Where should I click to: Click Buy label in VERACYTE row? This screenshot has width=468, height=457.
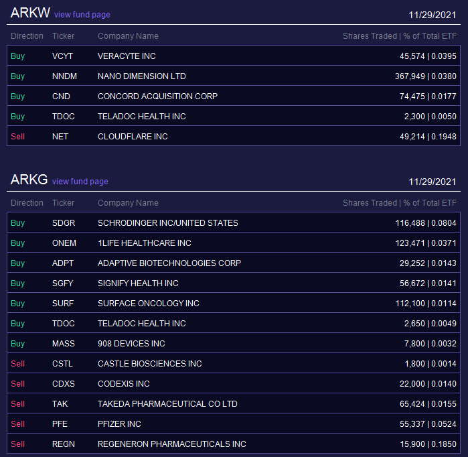tap(17, 56)
